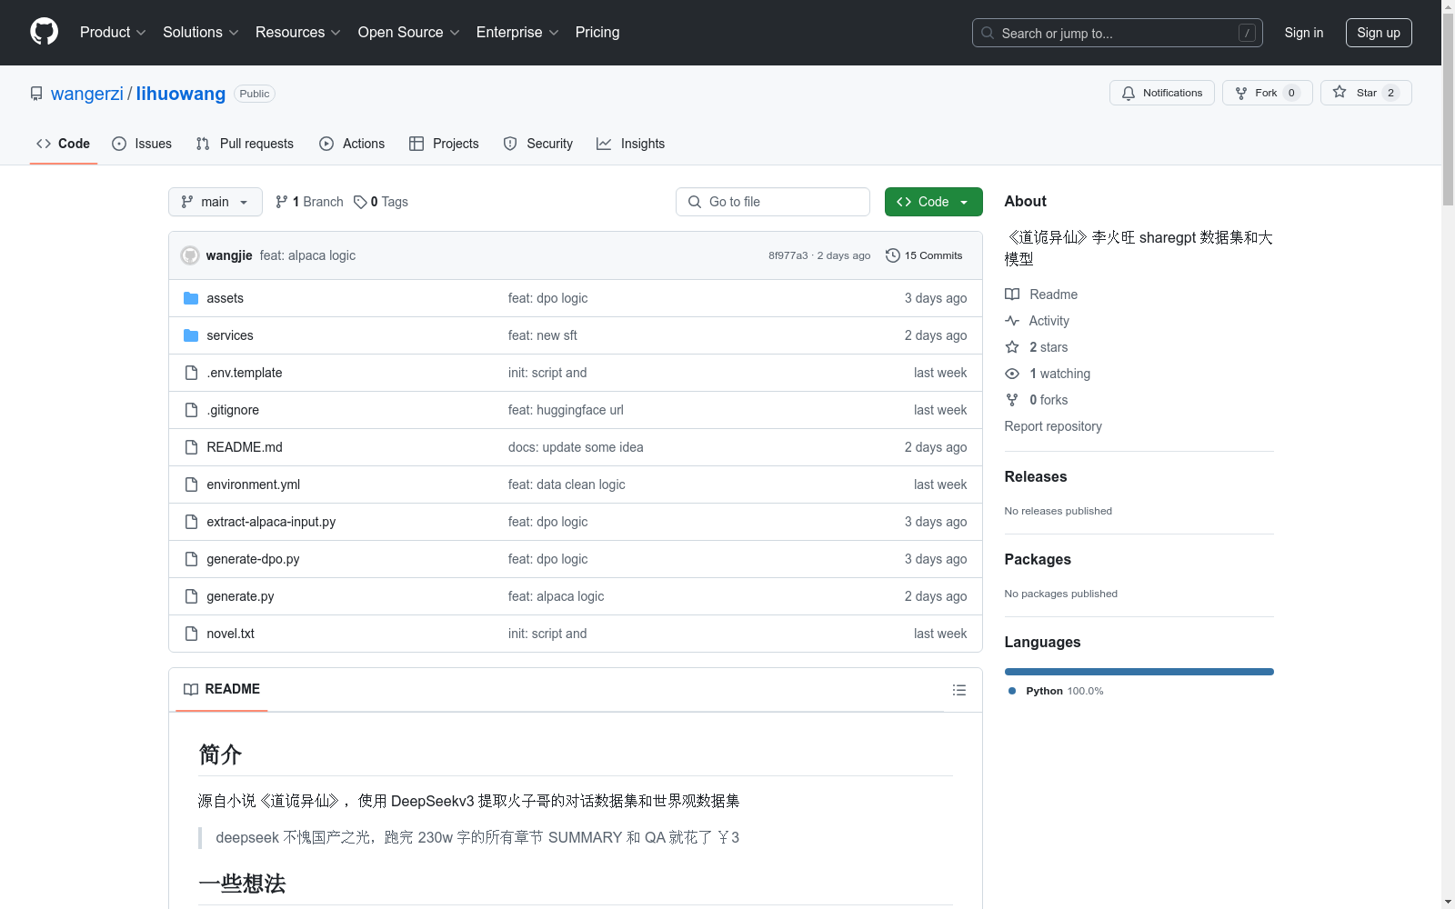Click the Go to file search box
This screenshot has width=1455, height=909.
click(x=773, y=202)
